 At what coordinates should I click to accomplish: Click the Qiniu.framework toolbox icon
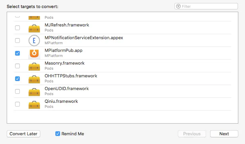point(34,104)
